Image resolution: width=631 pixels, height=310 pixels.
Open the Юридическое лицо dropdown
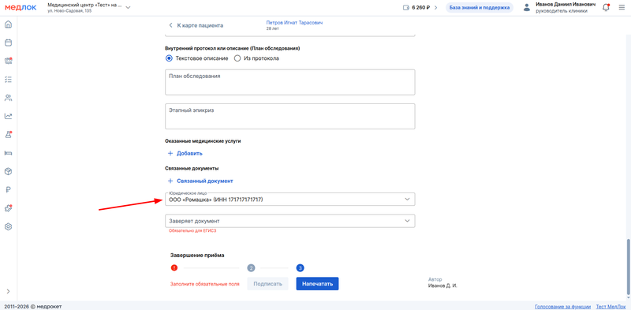(x=289, y=200)
